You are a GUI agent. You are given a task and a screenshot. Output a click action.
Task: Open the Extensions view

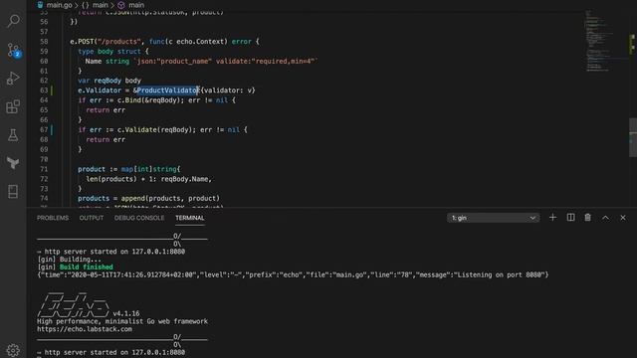(13, 106)
